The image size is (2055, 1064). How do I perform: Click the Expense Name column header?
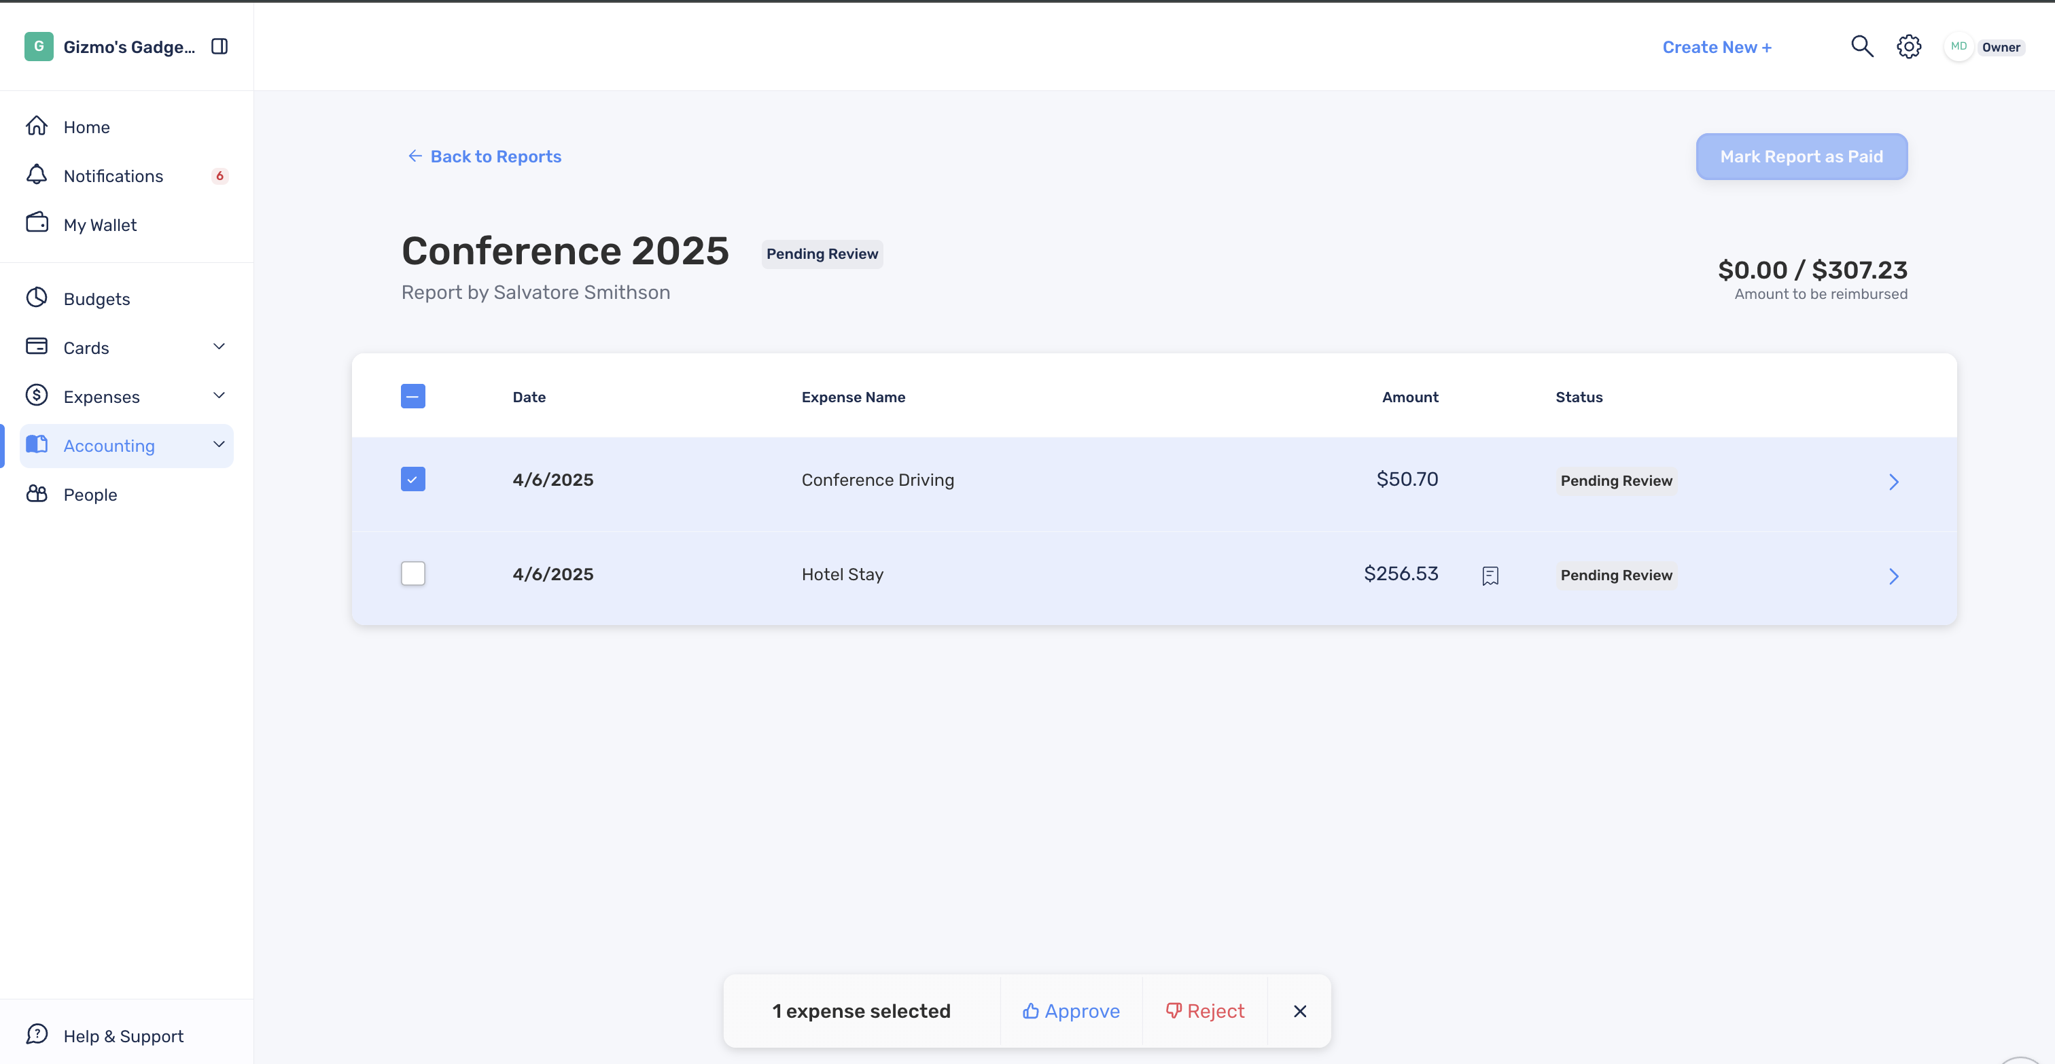tap(853, 397)
